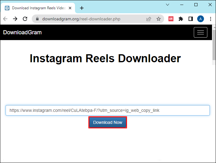Image resolution: width=216 pixels, height=163 pixels.
Task: Open the tab search chevron
Action: 168,5
